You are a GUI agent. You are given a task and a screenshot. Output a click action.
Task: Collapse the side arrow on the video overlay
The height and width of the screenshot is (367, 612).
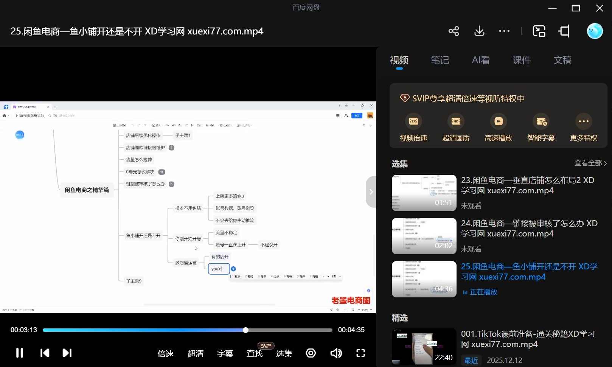click(371, 192)
